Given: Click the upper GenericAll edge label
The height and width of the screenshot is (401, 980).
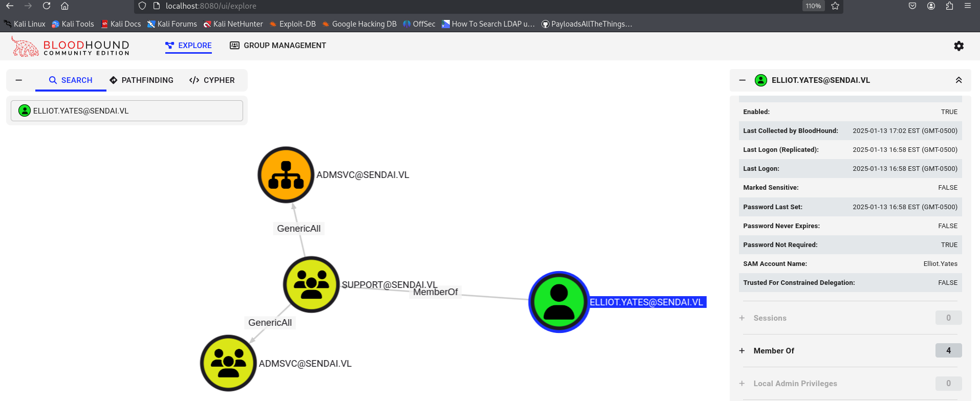Looking at the screenshot, I should tap(299, 229).
